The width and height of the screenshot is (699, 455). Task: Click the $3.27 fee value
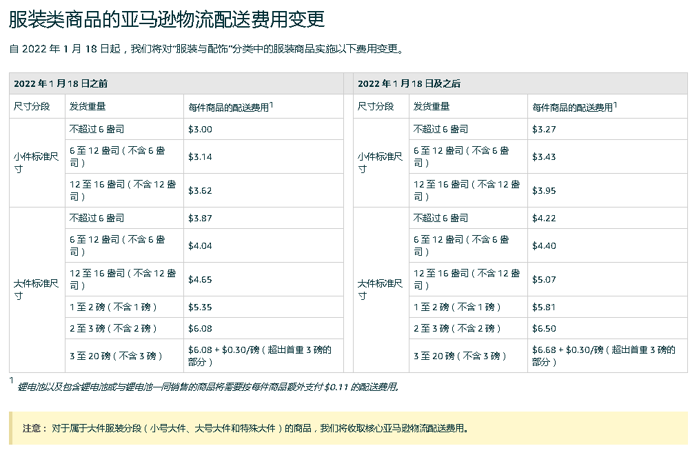542,129
